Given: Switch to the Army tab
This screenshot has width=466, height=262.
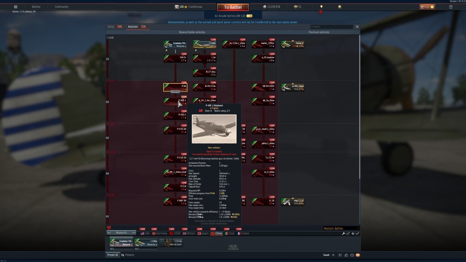Looking at the screenshot, I should tap(115, 27).
